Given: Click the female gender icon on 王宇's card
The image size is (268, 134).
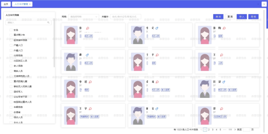Looking at the screenshot, I should point(90,109).
